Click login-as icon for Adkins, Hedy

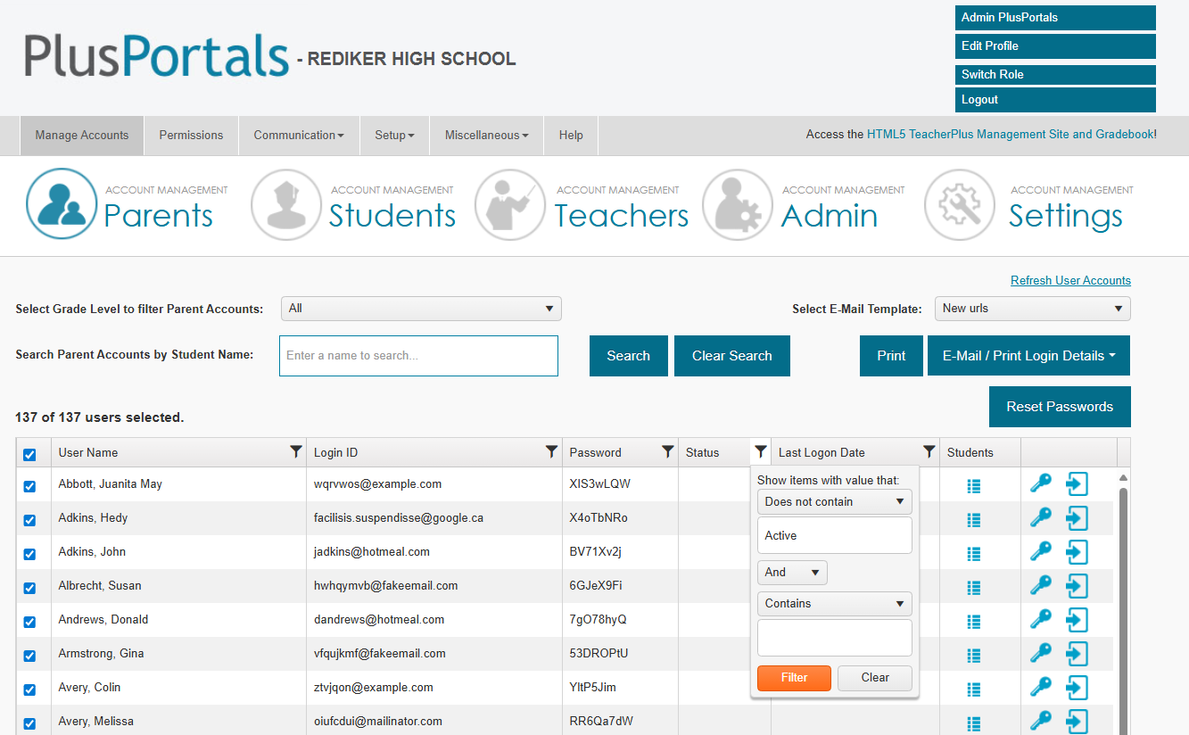point(1078,518)
